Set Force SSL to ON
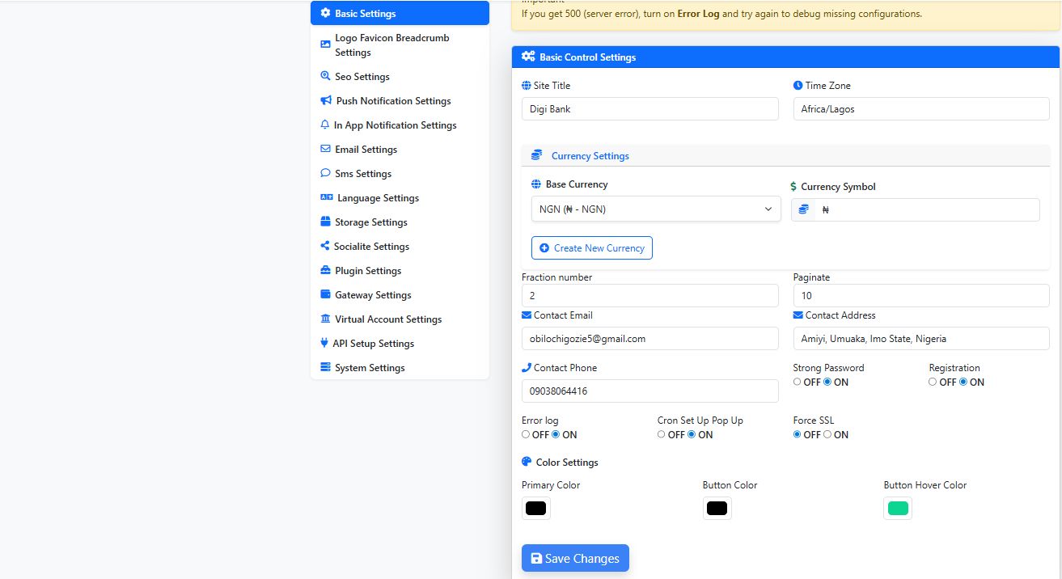Screen dimensions: 1062x579 point(827,435)
